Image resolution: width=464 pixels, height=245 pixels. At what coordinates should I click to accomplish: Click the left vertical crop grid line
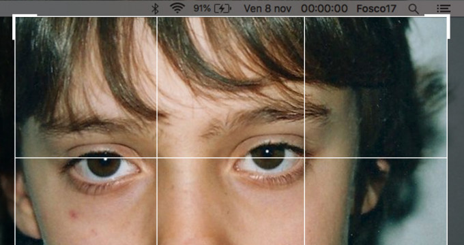[157, 131]
